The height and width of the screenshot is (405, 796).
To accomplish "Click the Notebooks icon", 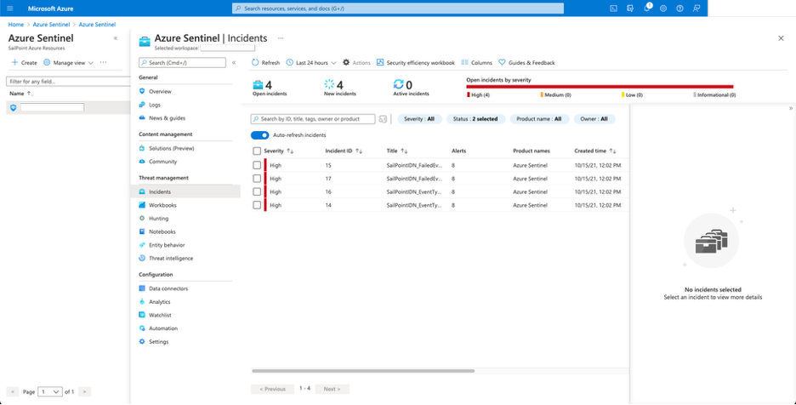I will (142, 231).
